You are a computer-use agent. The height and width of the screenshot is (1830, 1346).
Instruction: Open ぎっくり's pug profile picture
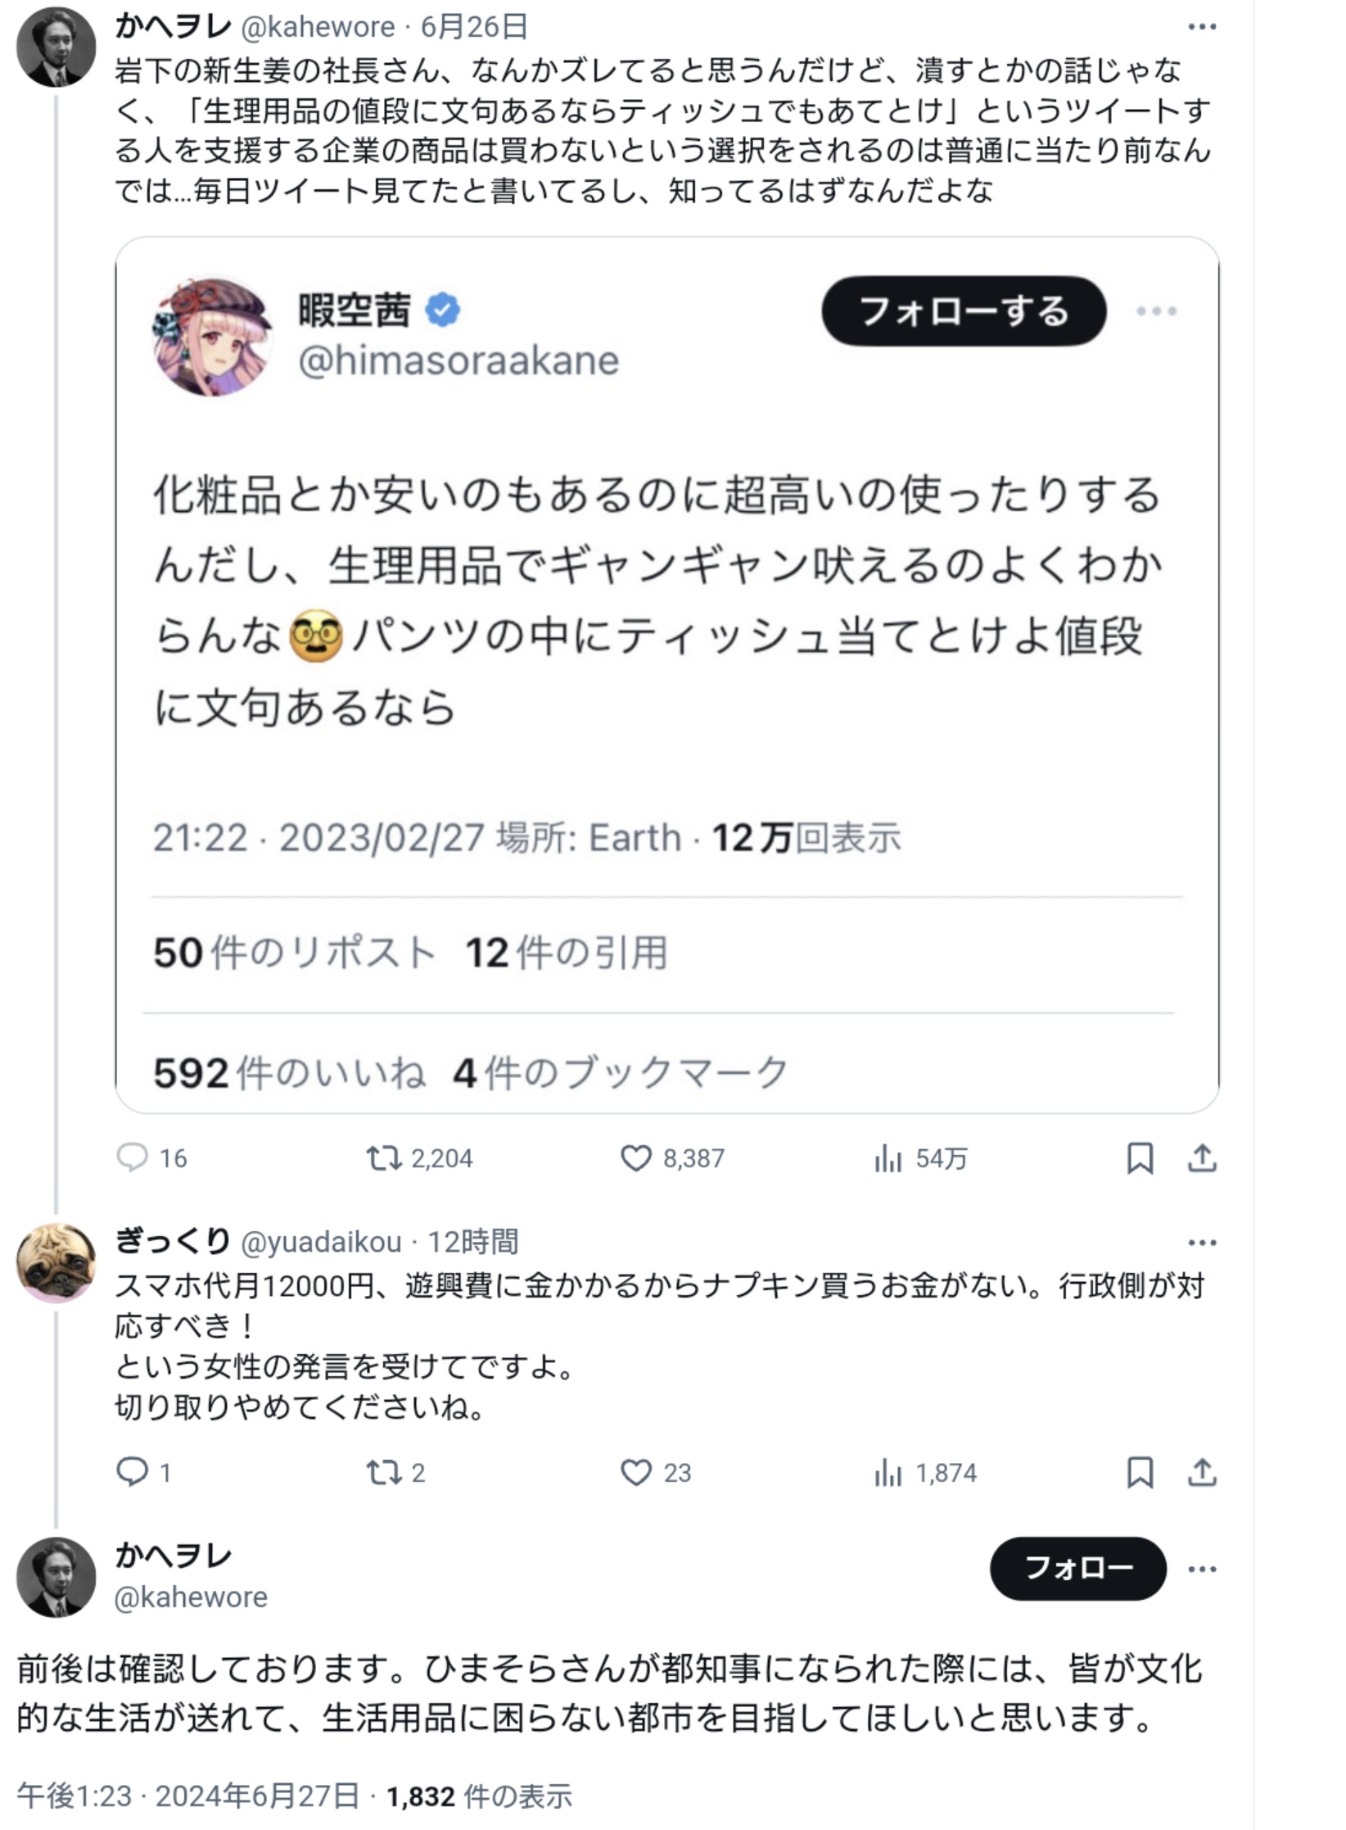[56, 1262]
